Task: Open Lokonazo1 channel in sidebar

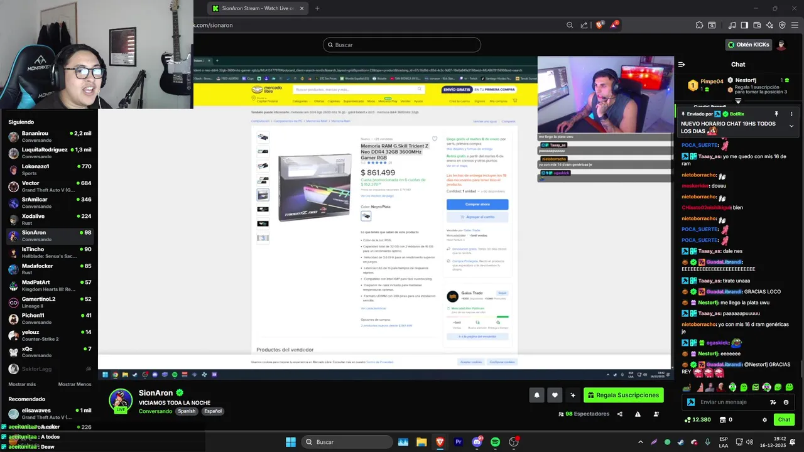Action: pyautogui.click(x=50, y=169)
